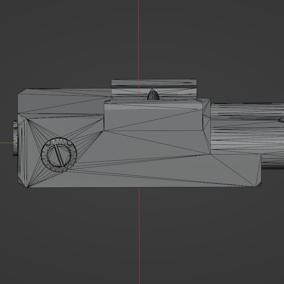The image size is (284, 284).
Task: Click the small knurled pin on top of the model
Action: click(x=153, y=95)
